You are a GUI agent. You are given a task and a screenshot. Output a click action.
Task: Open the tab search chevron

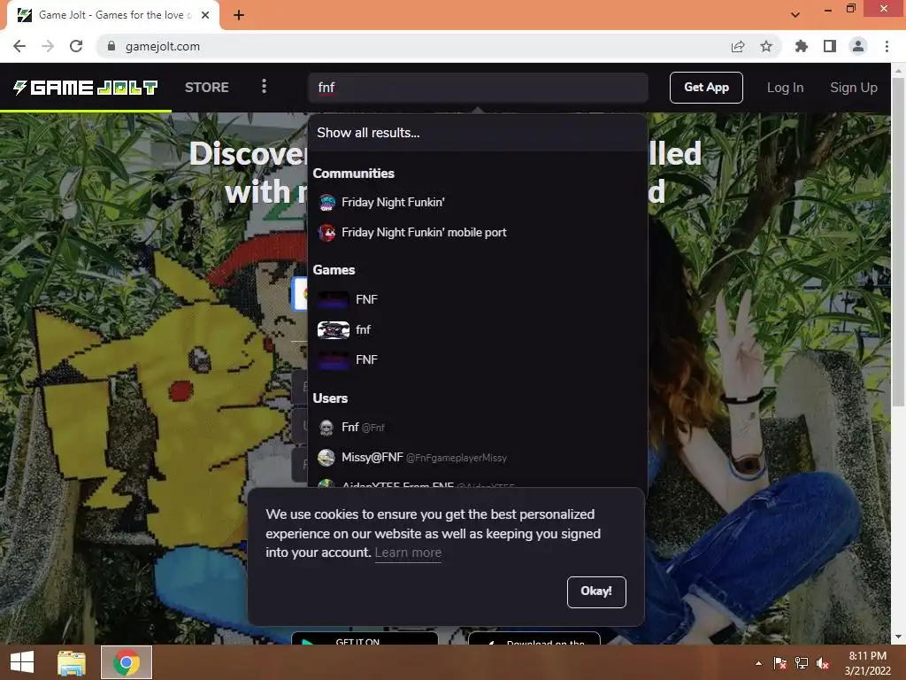795,14
